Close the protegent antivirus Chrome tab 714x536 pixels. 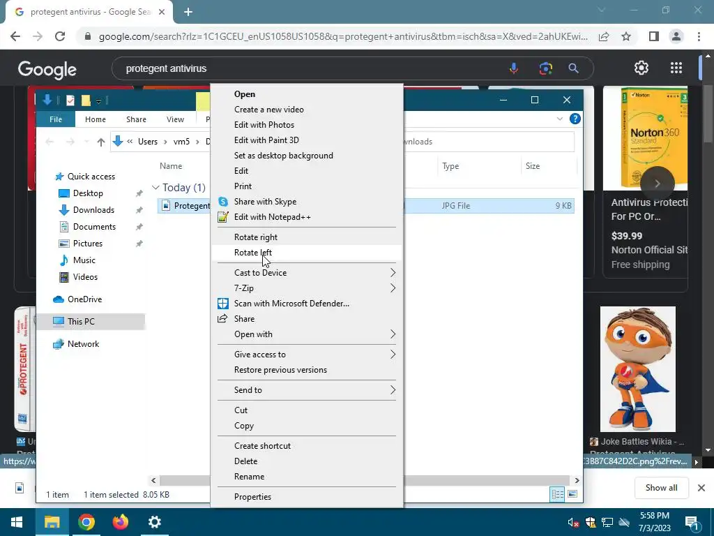click(x=162, y=13)
